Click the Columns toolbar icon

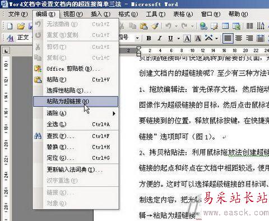point(250,26)
